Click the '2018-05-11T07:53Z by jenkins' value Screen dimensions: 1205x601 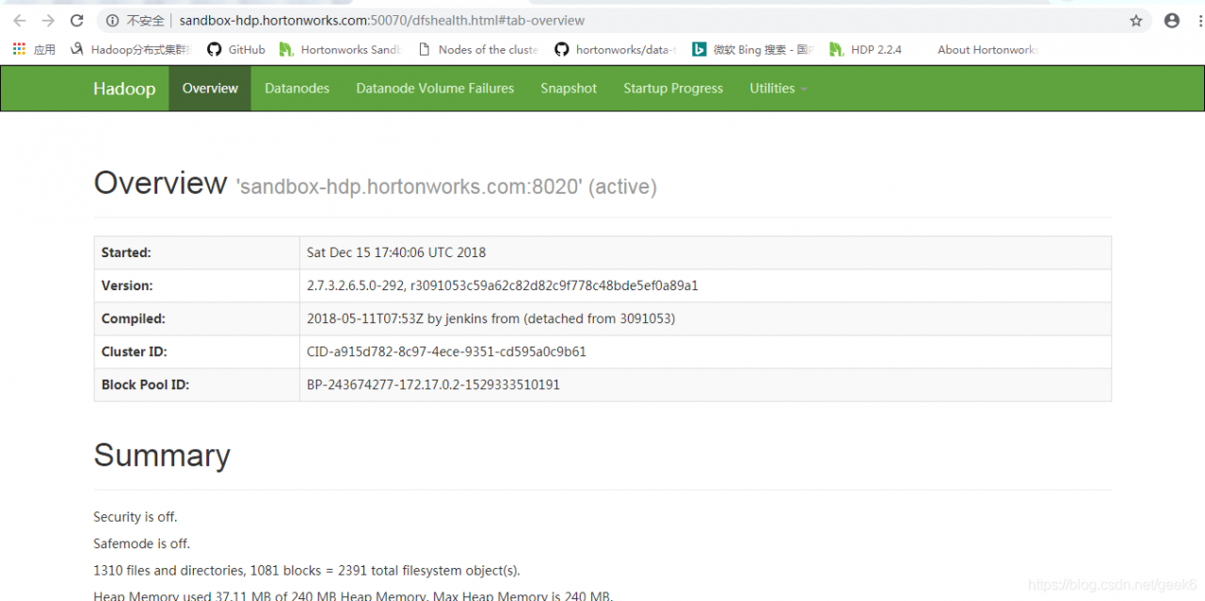[490, 318]
